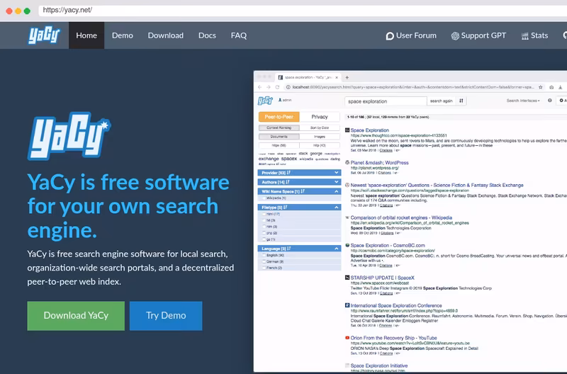This screenshot has height=374, width=567.
Task: Open the STARSHIP UPDATE SpaceX result
Action: point(382,278)
